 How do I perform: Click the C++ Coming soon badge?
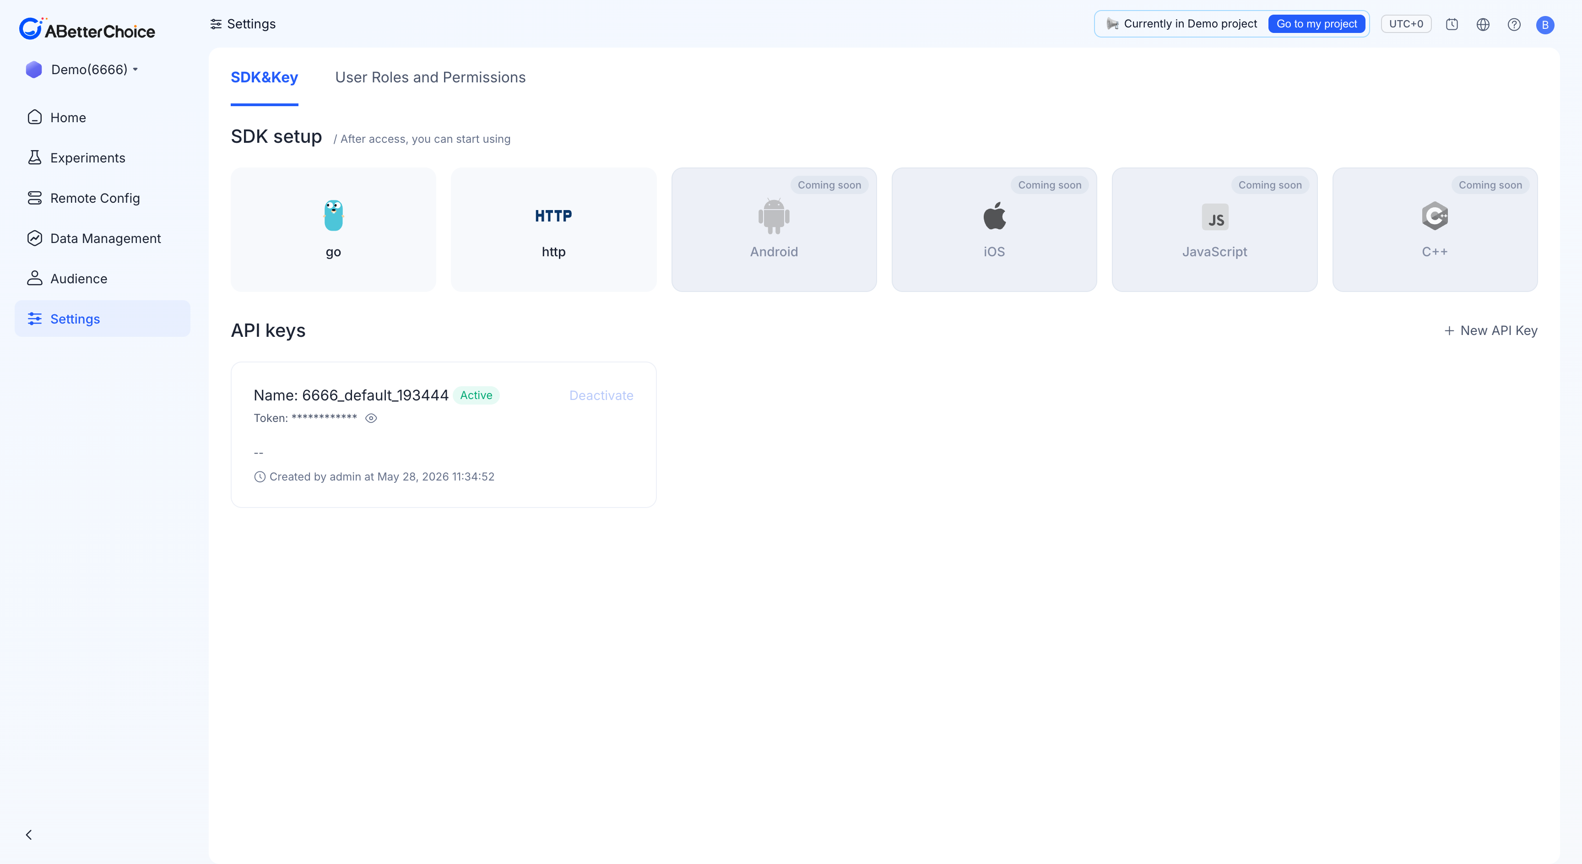click(x=1490, y=185)
